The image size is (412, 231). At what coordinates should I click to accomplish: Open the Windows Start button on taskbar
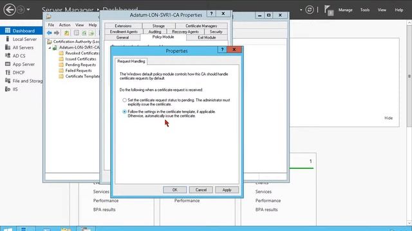click(x=8, y=228)
